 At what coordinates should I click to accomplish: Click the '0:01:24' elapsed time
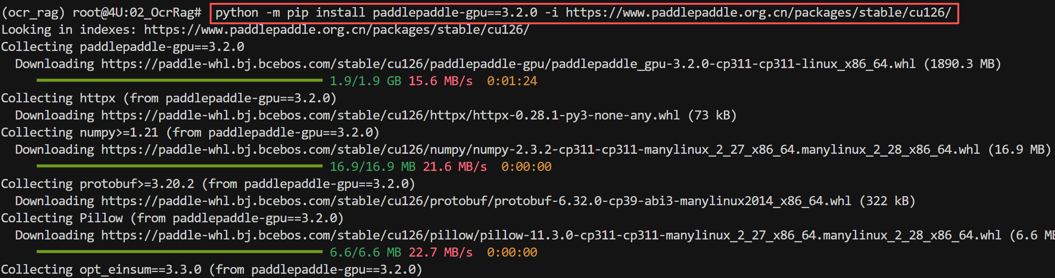(512, 81)
